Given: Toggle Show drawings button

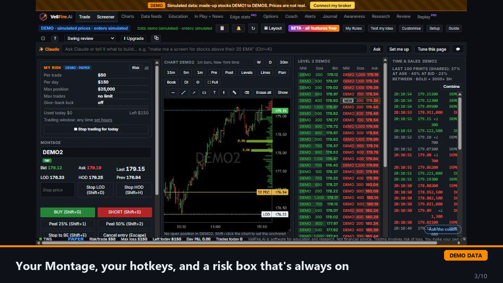Looking at the screenshot, I should 283,92.
